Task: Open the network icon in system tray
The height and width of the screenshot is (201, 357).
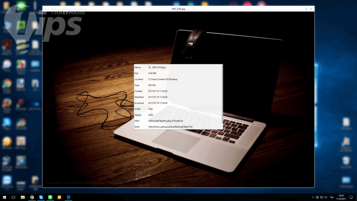Action: coord(322,198)
